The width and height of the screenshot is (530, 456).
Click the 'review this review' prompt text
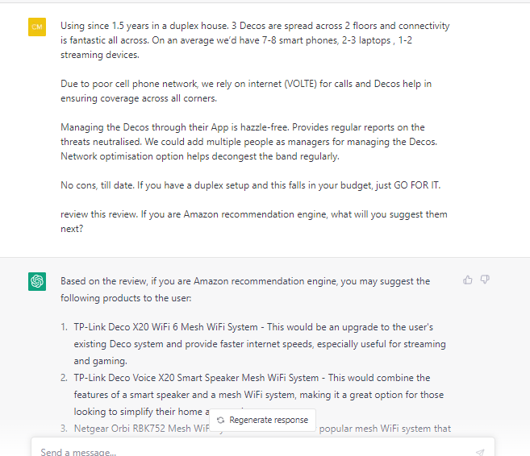click(253, 222)
